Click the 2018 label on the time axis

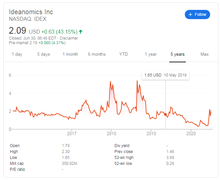(x=111, y=134)
